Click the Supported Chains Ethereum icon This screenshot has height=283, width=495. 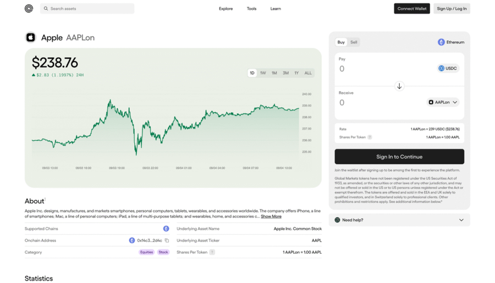[x=166, y=229]
